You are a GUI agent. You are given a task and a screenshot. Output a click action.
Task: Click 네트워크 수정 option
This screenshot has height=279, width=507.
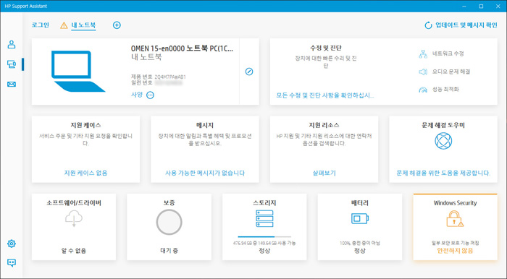click(x=448, y=54)
